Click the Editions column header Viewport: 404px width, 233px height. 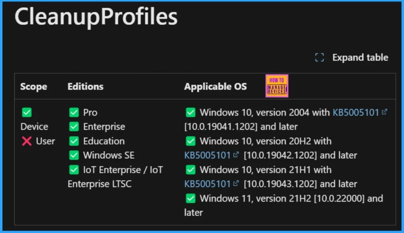tap(86, 86)
